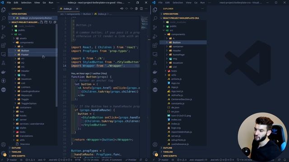Refresh the explorer in left window

coord(50,22)
